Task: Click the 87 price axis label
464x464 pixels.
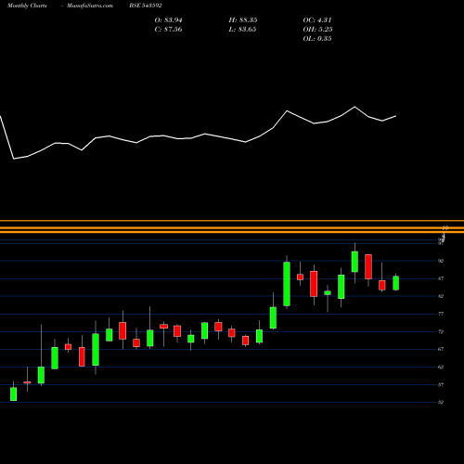Action: (x=441, y=278)
